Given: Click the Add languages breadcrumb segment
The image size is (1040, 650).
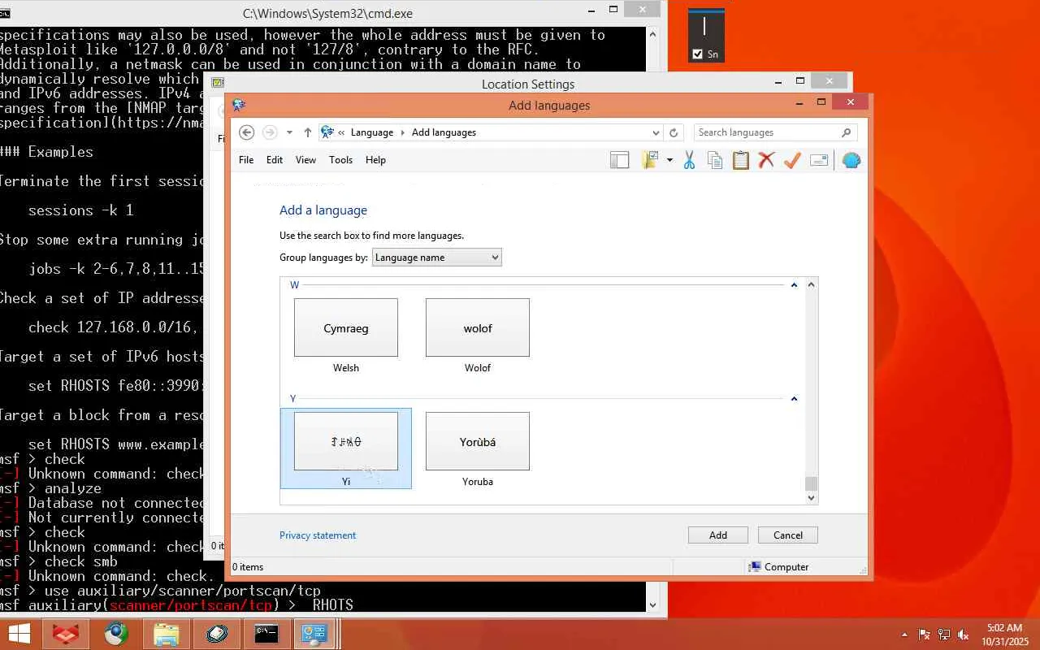Looking at the screenshot, I should [444, 132].
